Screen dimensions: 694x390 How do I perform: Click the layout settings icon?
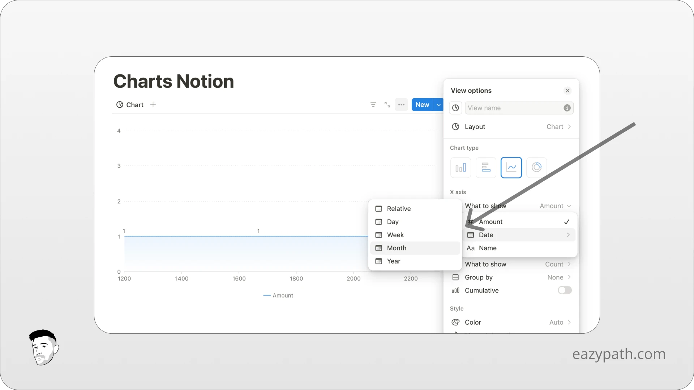(456, 127)
